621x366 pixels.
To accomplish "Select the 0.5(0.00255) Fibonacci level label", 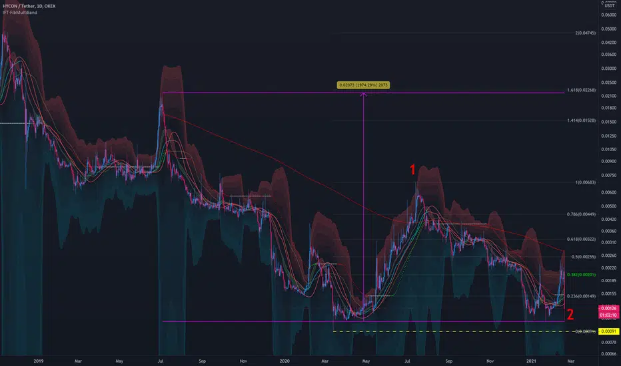I will tap(584, 257).
